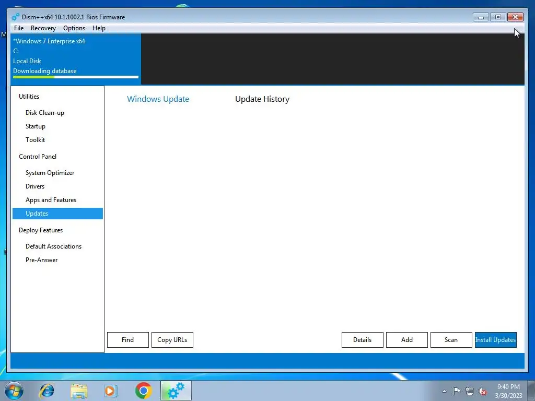Click the Add button
This screenshot has width=535, height=401.
coord(406,340)
